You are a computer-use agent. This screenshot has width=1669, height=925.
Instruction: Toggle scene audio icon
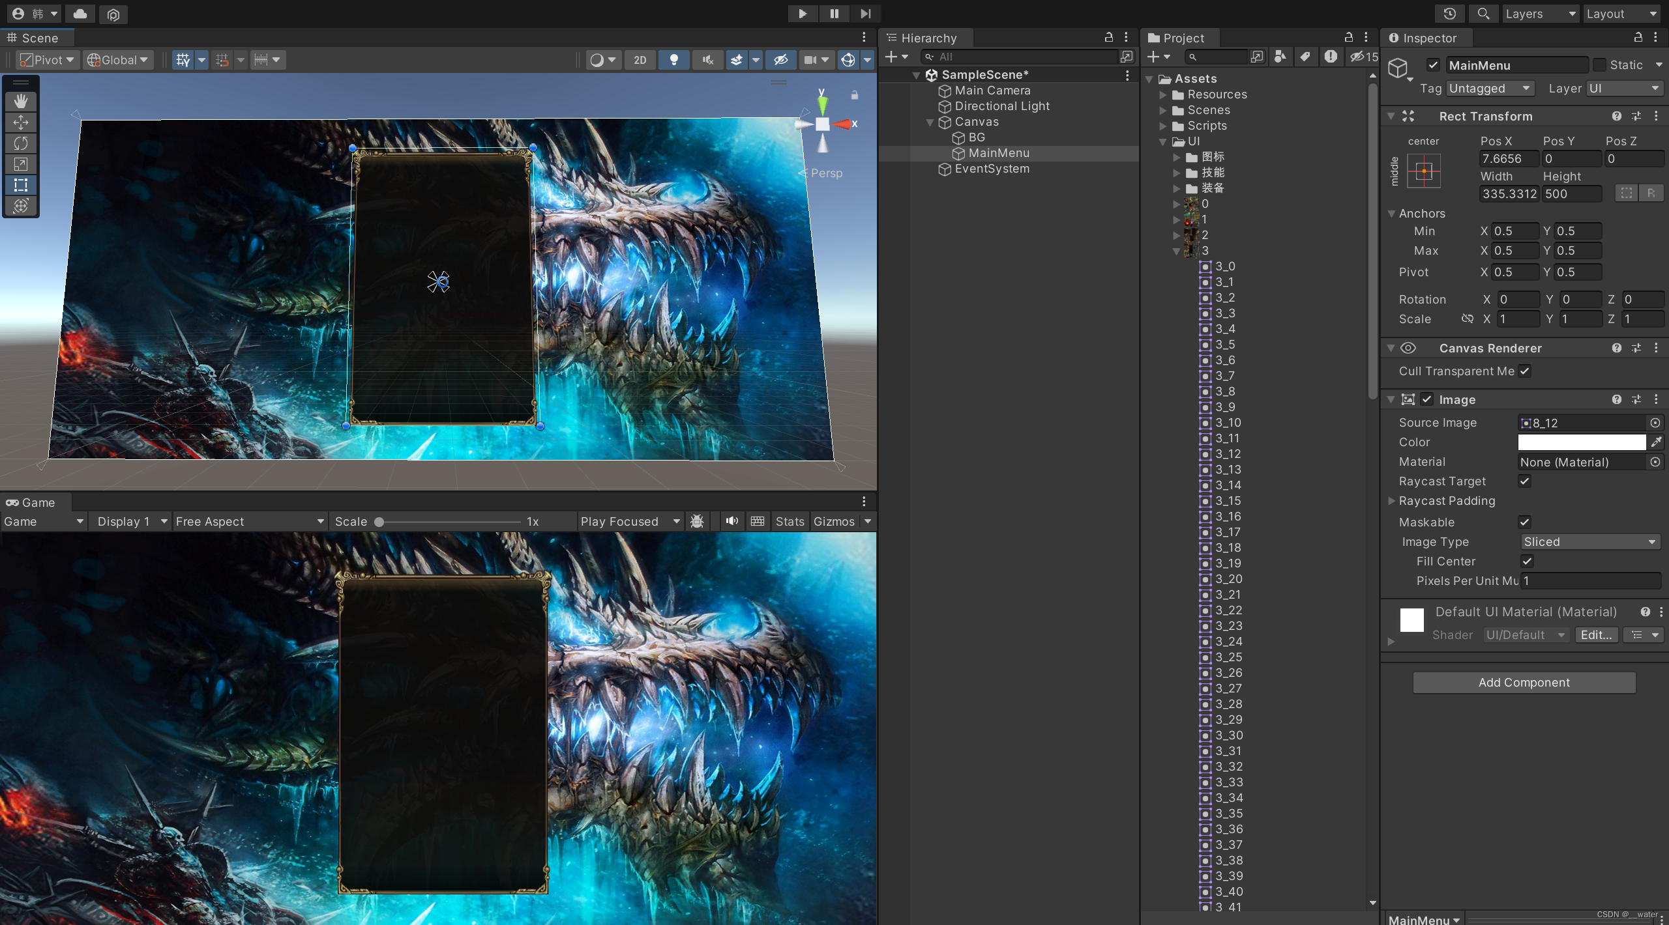click(x=707, y=60)
